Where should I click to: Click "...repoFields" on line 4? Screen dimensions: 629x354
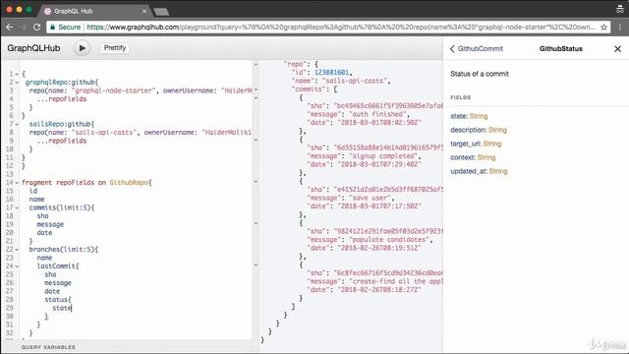(x=62, y=99)
